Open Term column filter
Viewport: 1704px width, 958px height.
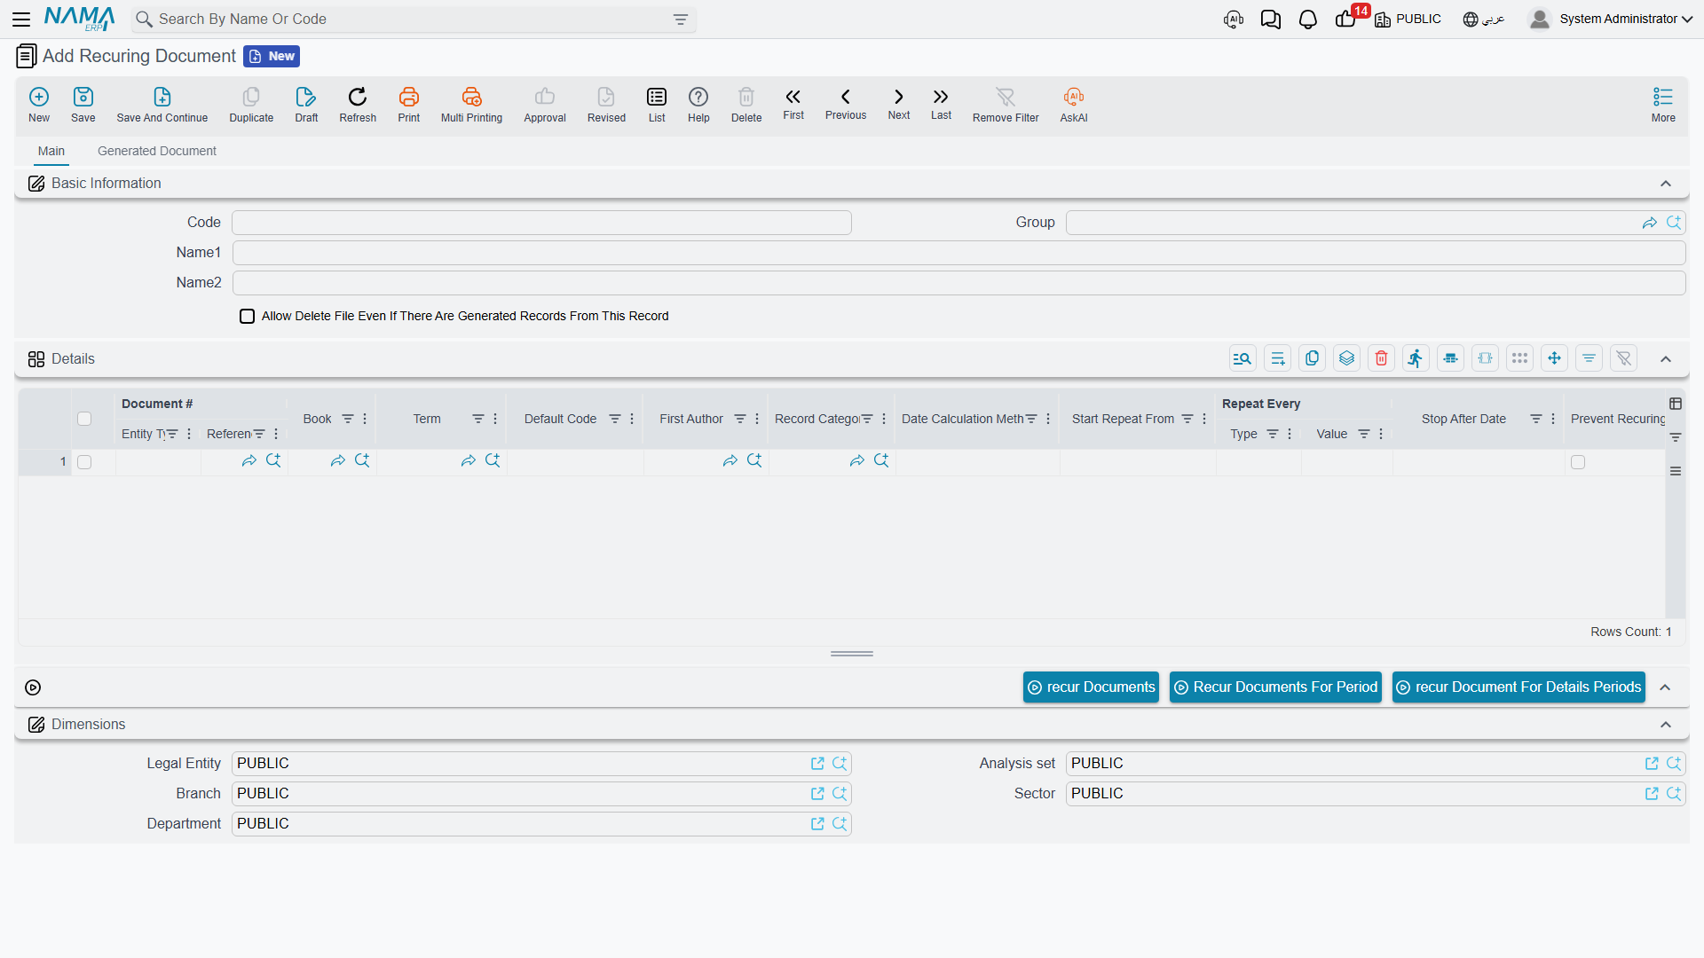tap(477, 419)
